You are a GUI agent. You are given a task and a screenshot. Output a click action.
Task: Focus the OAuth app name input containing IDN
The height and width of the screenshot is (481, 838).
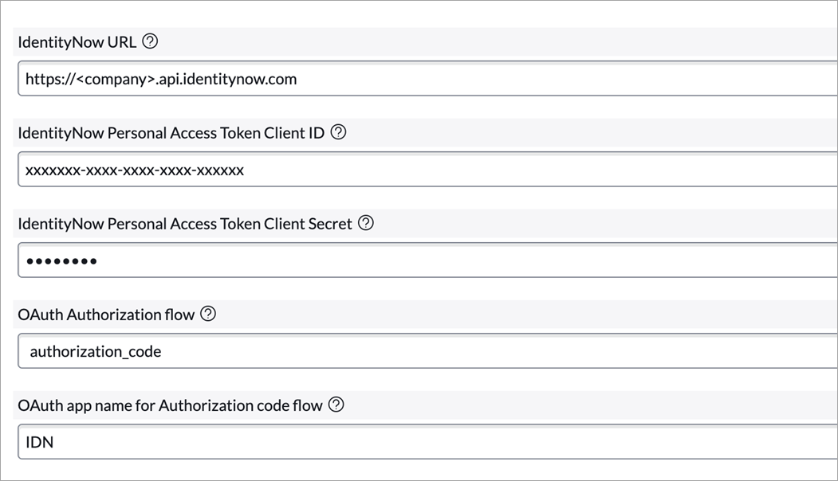point(427,441)
